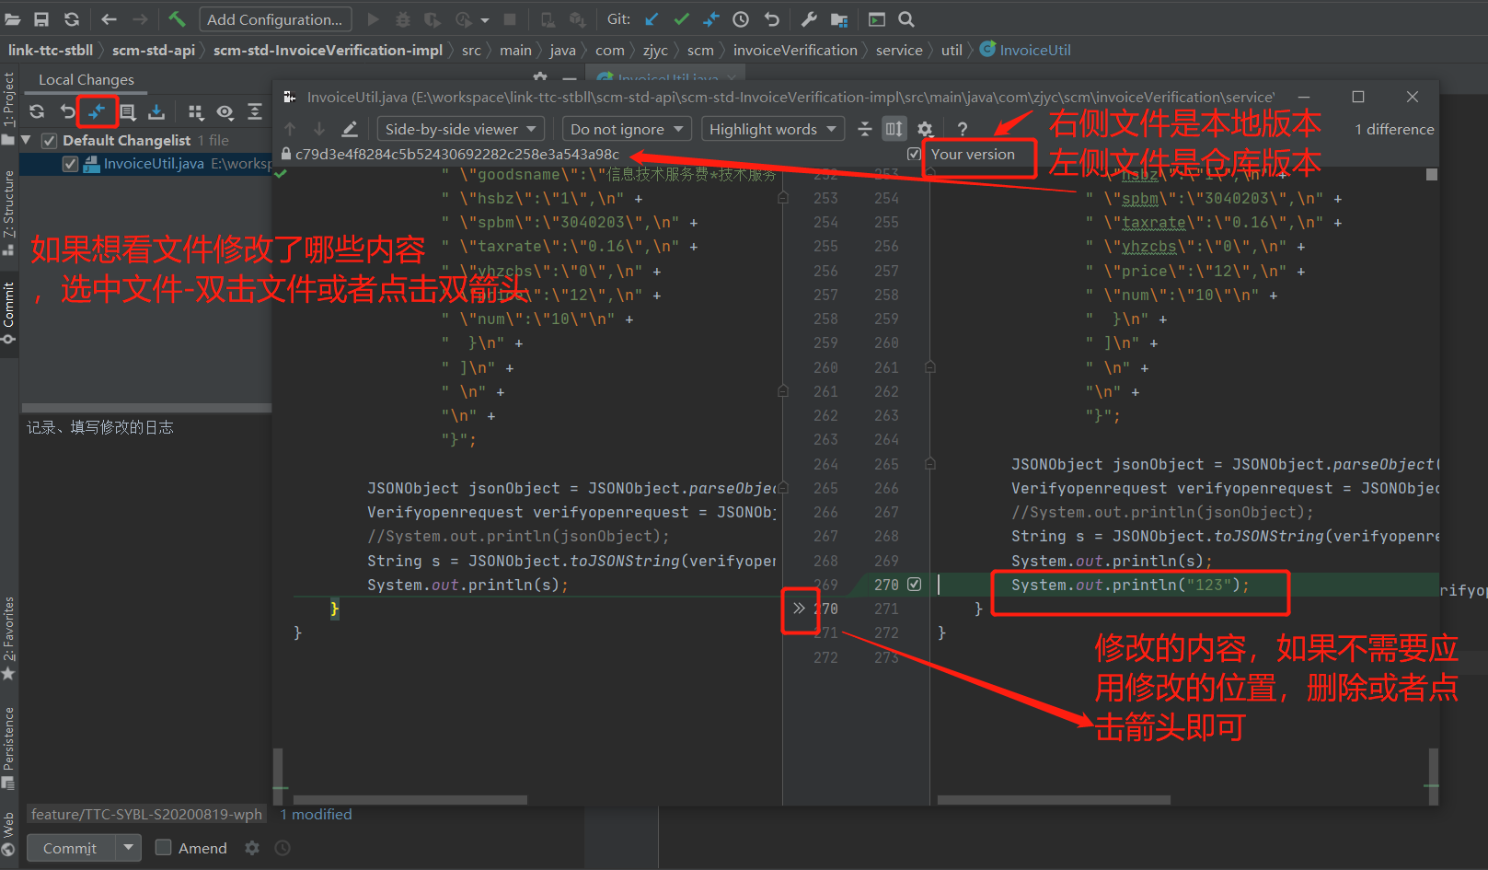Click the Local Changes panel gear icon
Image resolution: width=1488 pixels, height=870 pixels.
point(540,77)
